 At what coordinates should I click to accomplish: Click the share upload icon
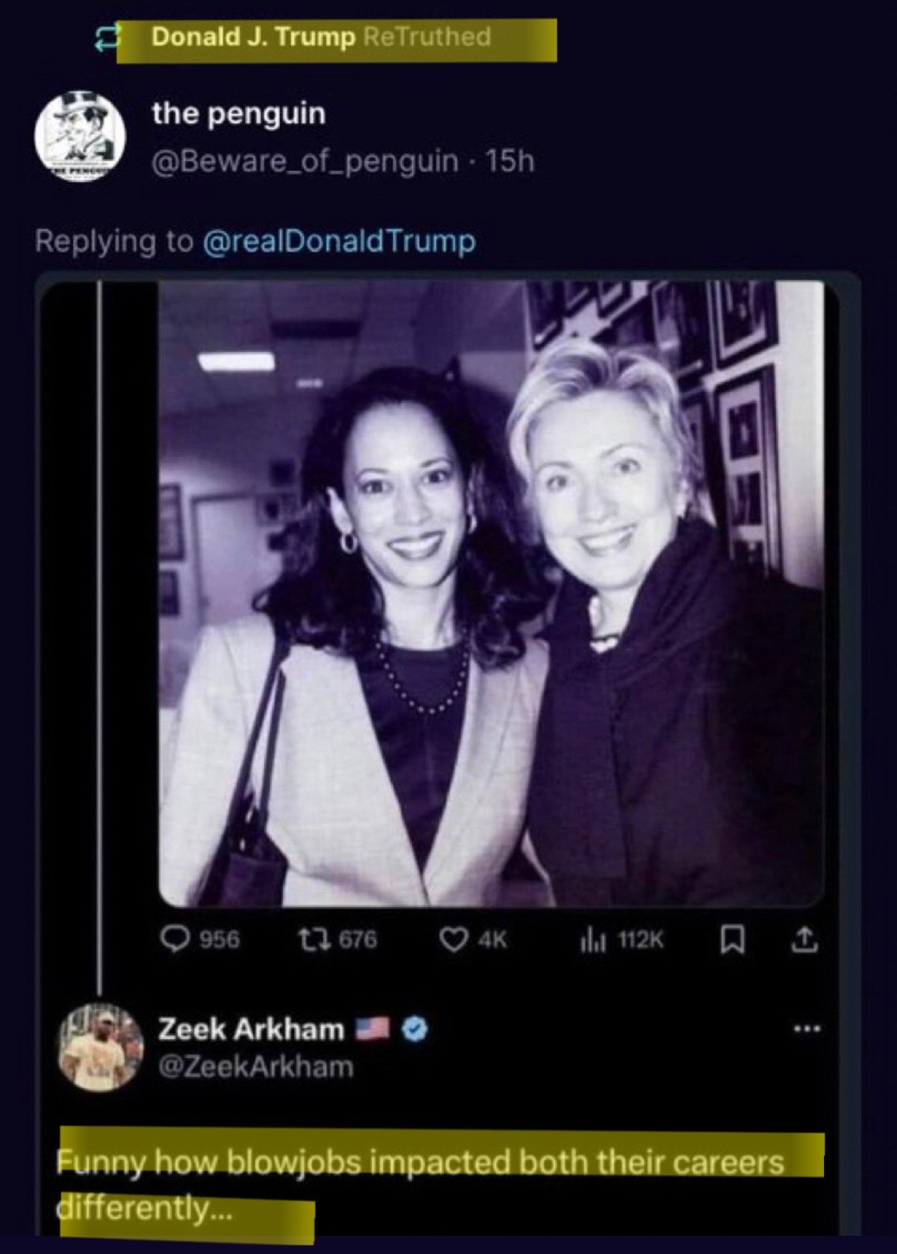pos(804,939)
